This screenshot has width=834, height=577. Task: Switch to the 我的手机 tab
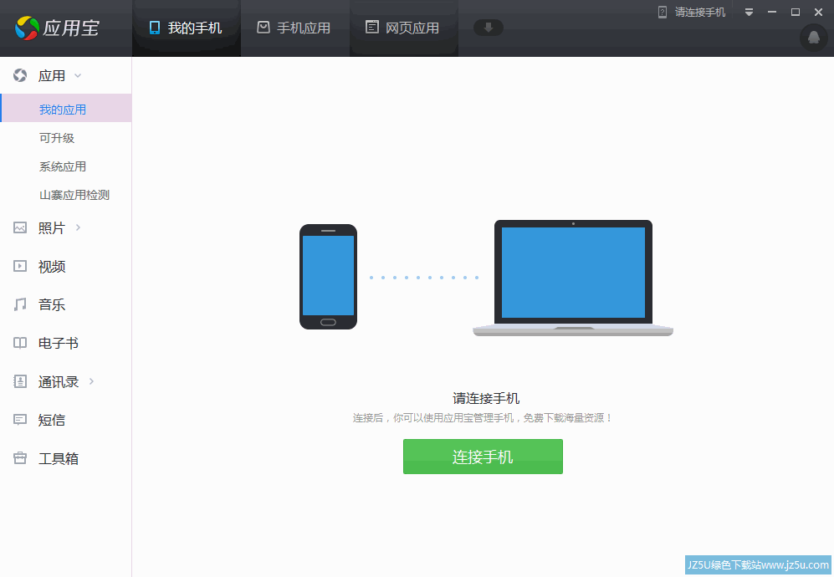[x=187, y=28]
